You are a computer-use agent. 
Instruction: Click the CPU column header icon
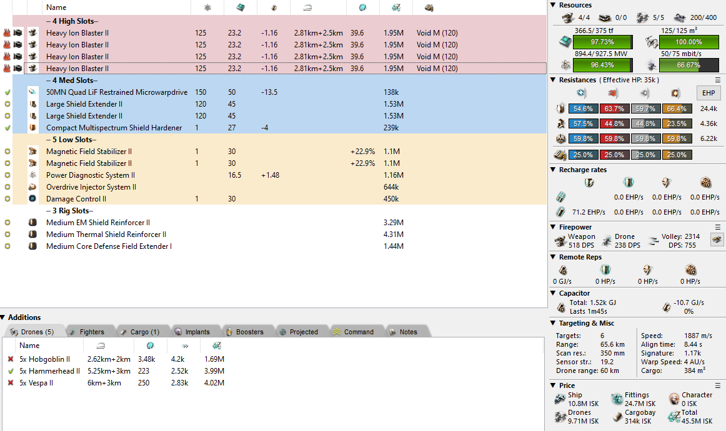(x=241, y=7)
